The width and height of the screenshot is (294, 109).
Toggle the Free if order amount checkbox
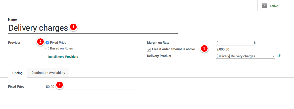click(149, 49)
